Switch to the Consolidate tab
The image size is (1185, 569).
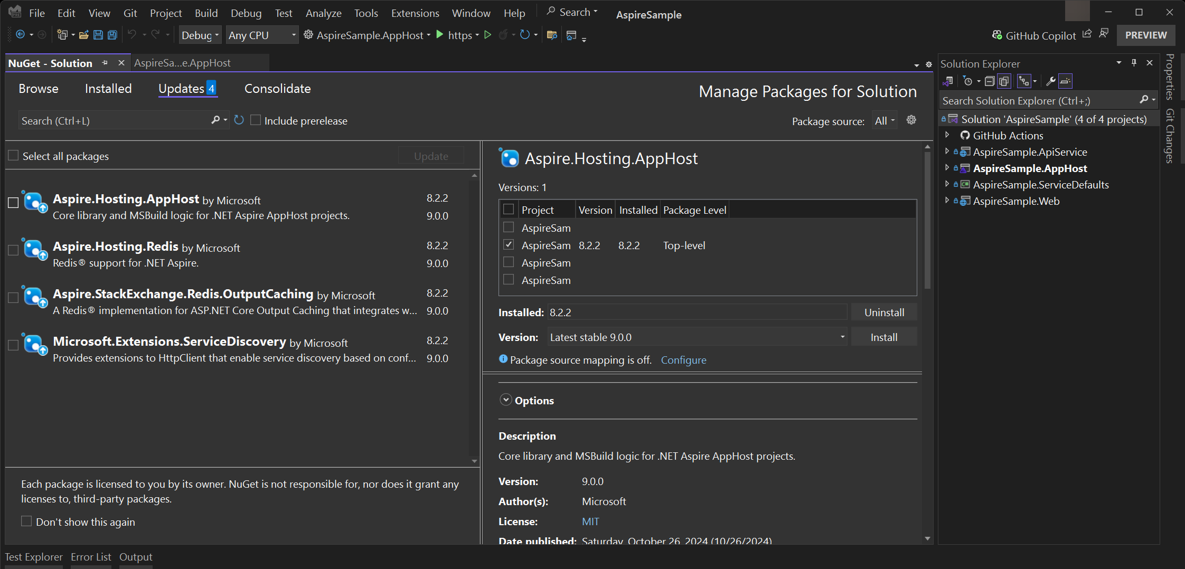point(278,89)
